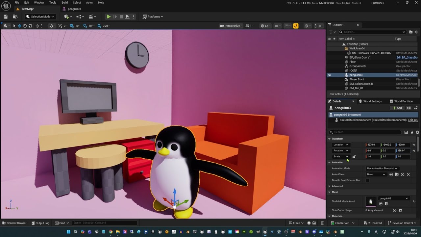421x237 pixels.
Task: Click the Outliner search field
Action: 372,32
